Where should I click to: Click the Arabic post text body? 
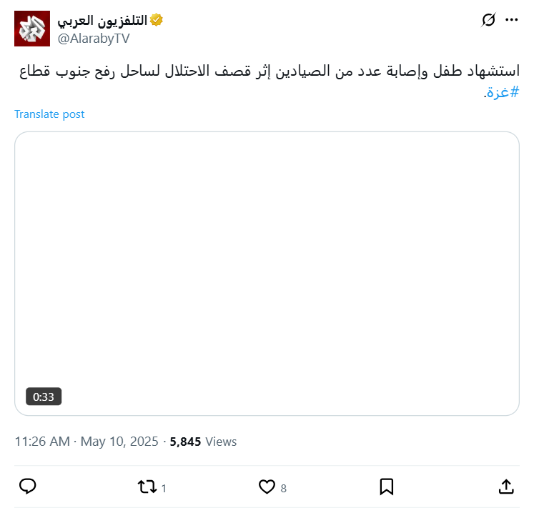pyautogui.click(x=286, y=71)
